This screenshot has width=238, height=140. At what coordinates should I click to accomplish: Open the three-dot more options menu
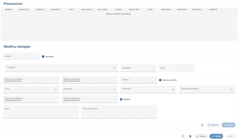[x=183, y=136]
